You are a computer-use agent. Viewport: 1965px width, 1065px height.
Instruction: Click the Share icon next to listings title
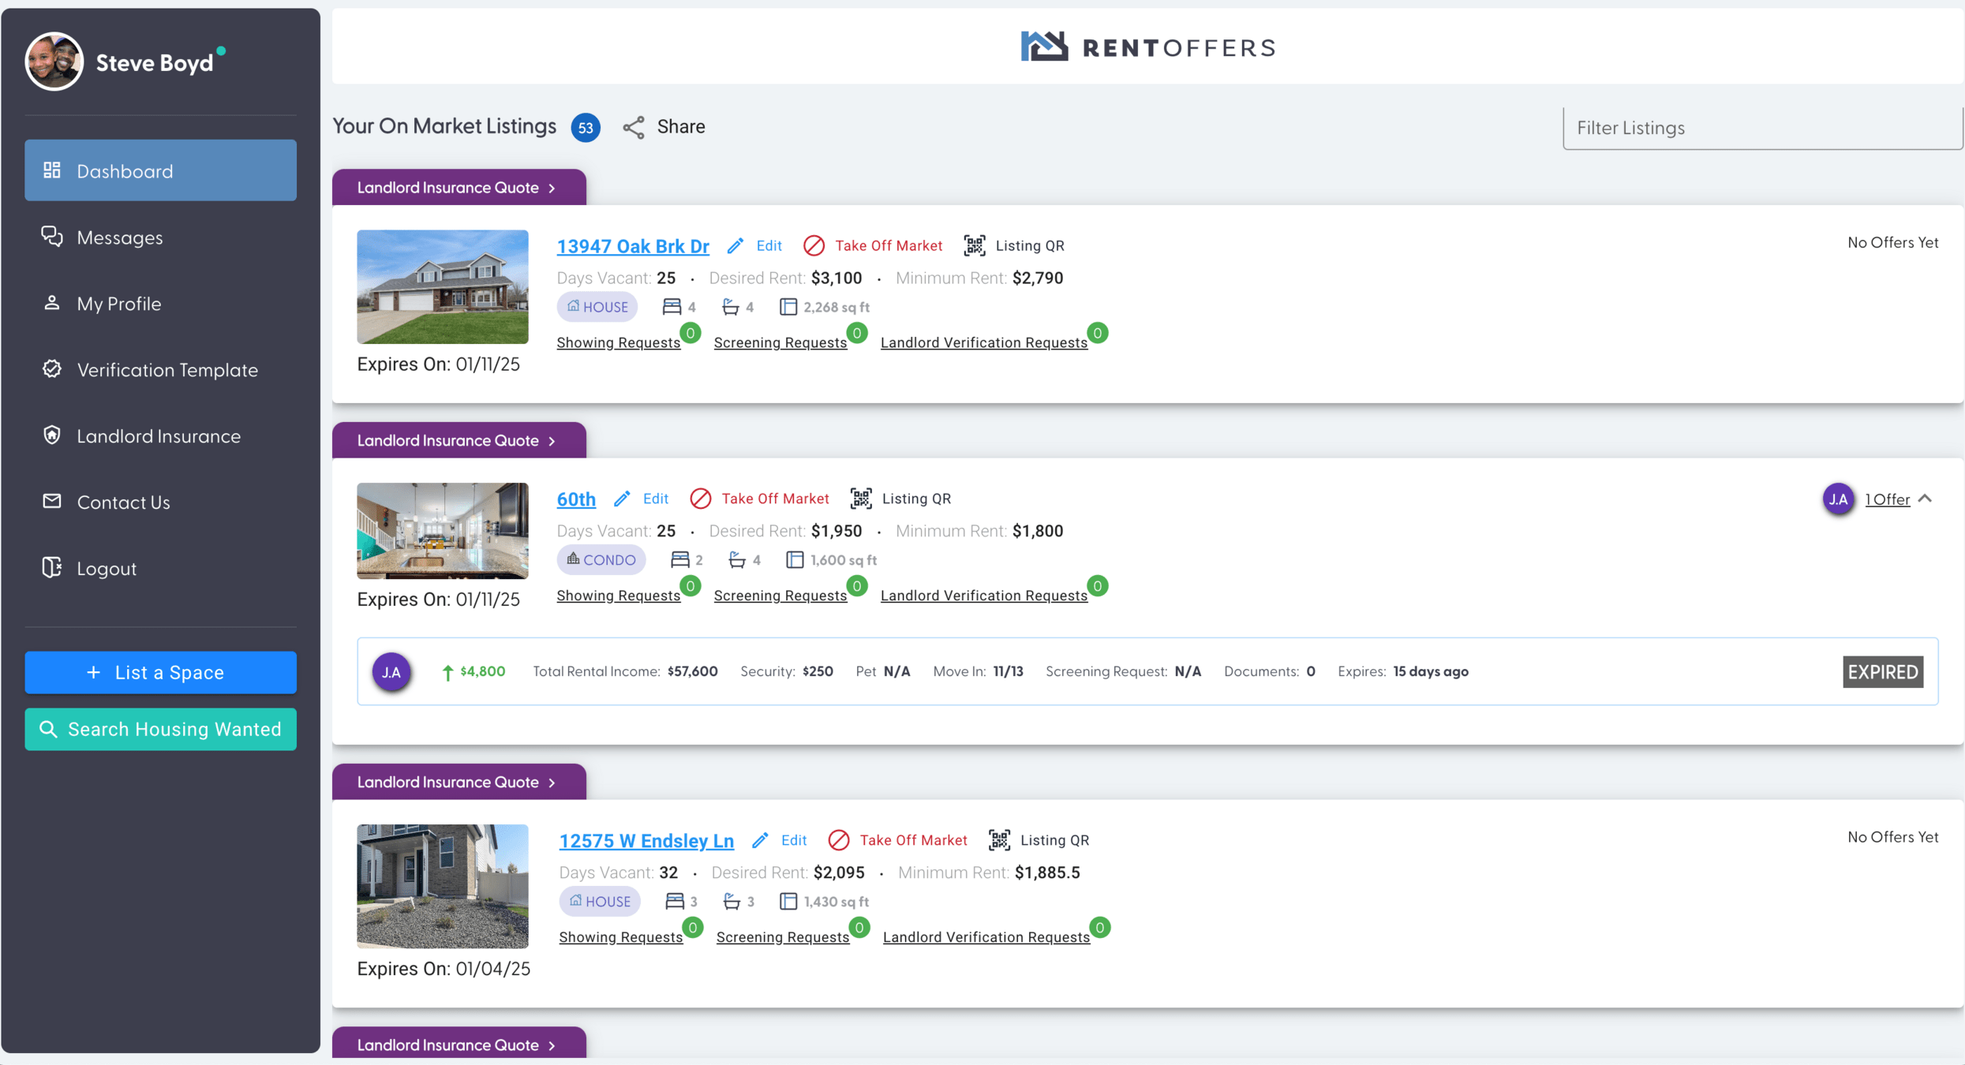click(634, 127)
